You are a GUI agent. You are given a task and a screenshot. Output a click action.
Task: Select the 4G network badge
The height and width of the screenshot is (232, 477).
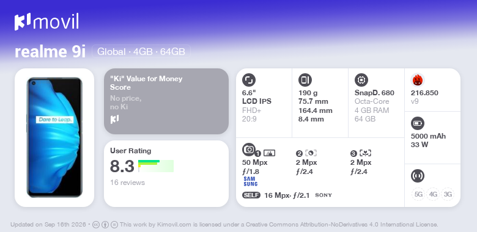coord(433,194)
